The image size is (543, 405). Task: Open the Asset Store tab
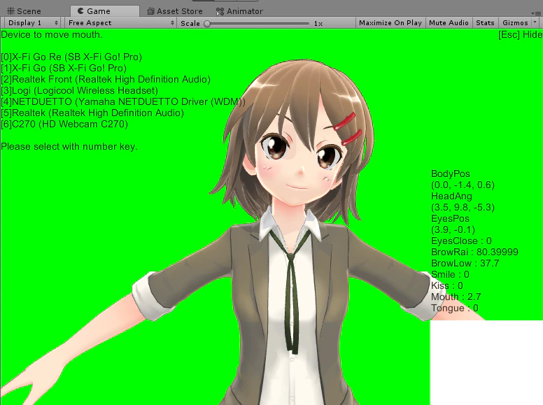pyautogui.click(x=175, y=11)
